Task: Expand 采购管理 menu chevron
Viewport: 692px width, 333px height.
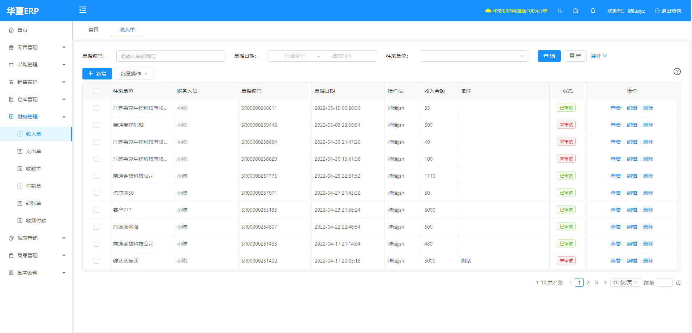Action: 64,65
